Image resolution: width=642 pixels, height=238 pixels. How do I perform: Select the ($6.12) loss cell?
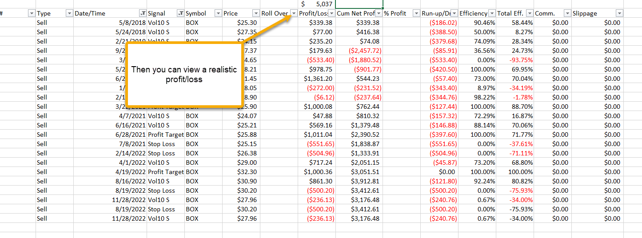[x=317, y=97]
